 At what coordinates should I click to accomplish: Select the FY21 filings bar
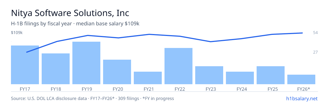click(x=148, y=78)
